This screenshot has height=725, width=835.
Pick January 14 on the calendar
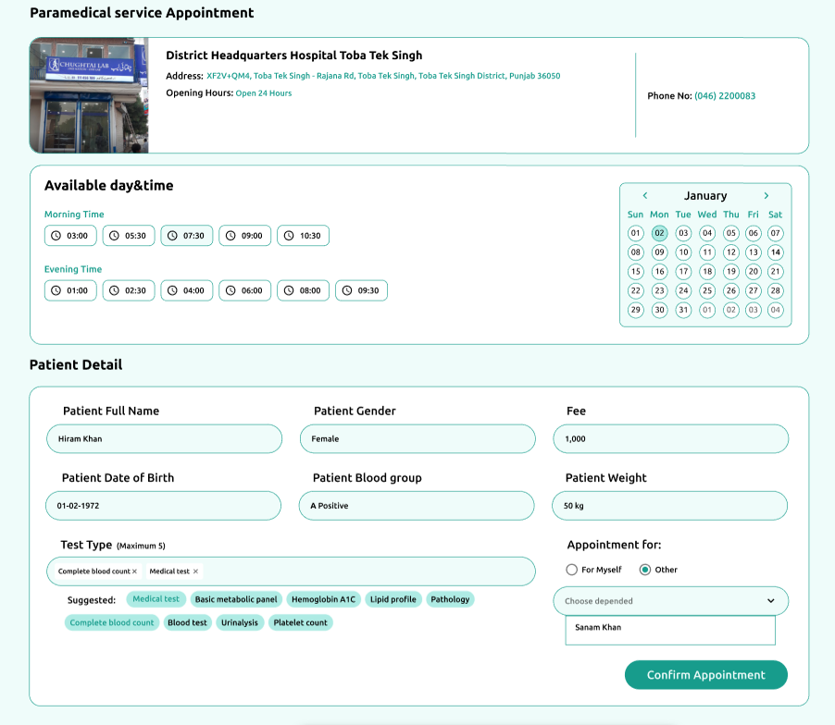tap(776, 252)
